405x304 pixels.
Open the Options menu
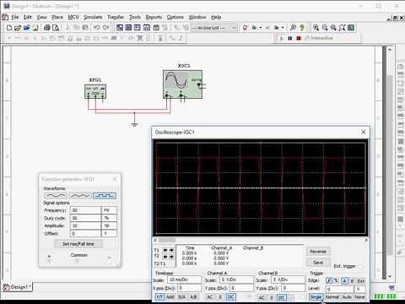[175, 17]
